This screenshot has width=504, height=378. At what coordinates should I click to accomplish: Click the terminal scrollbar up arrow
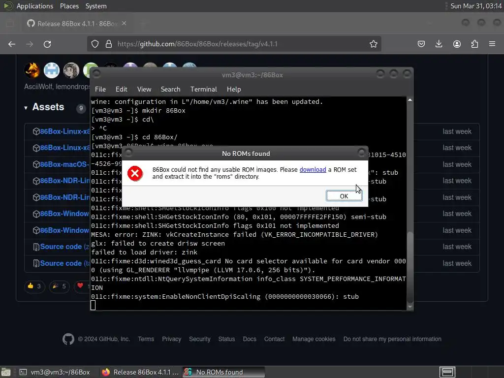(x=410, y=100)
